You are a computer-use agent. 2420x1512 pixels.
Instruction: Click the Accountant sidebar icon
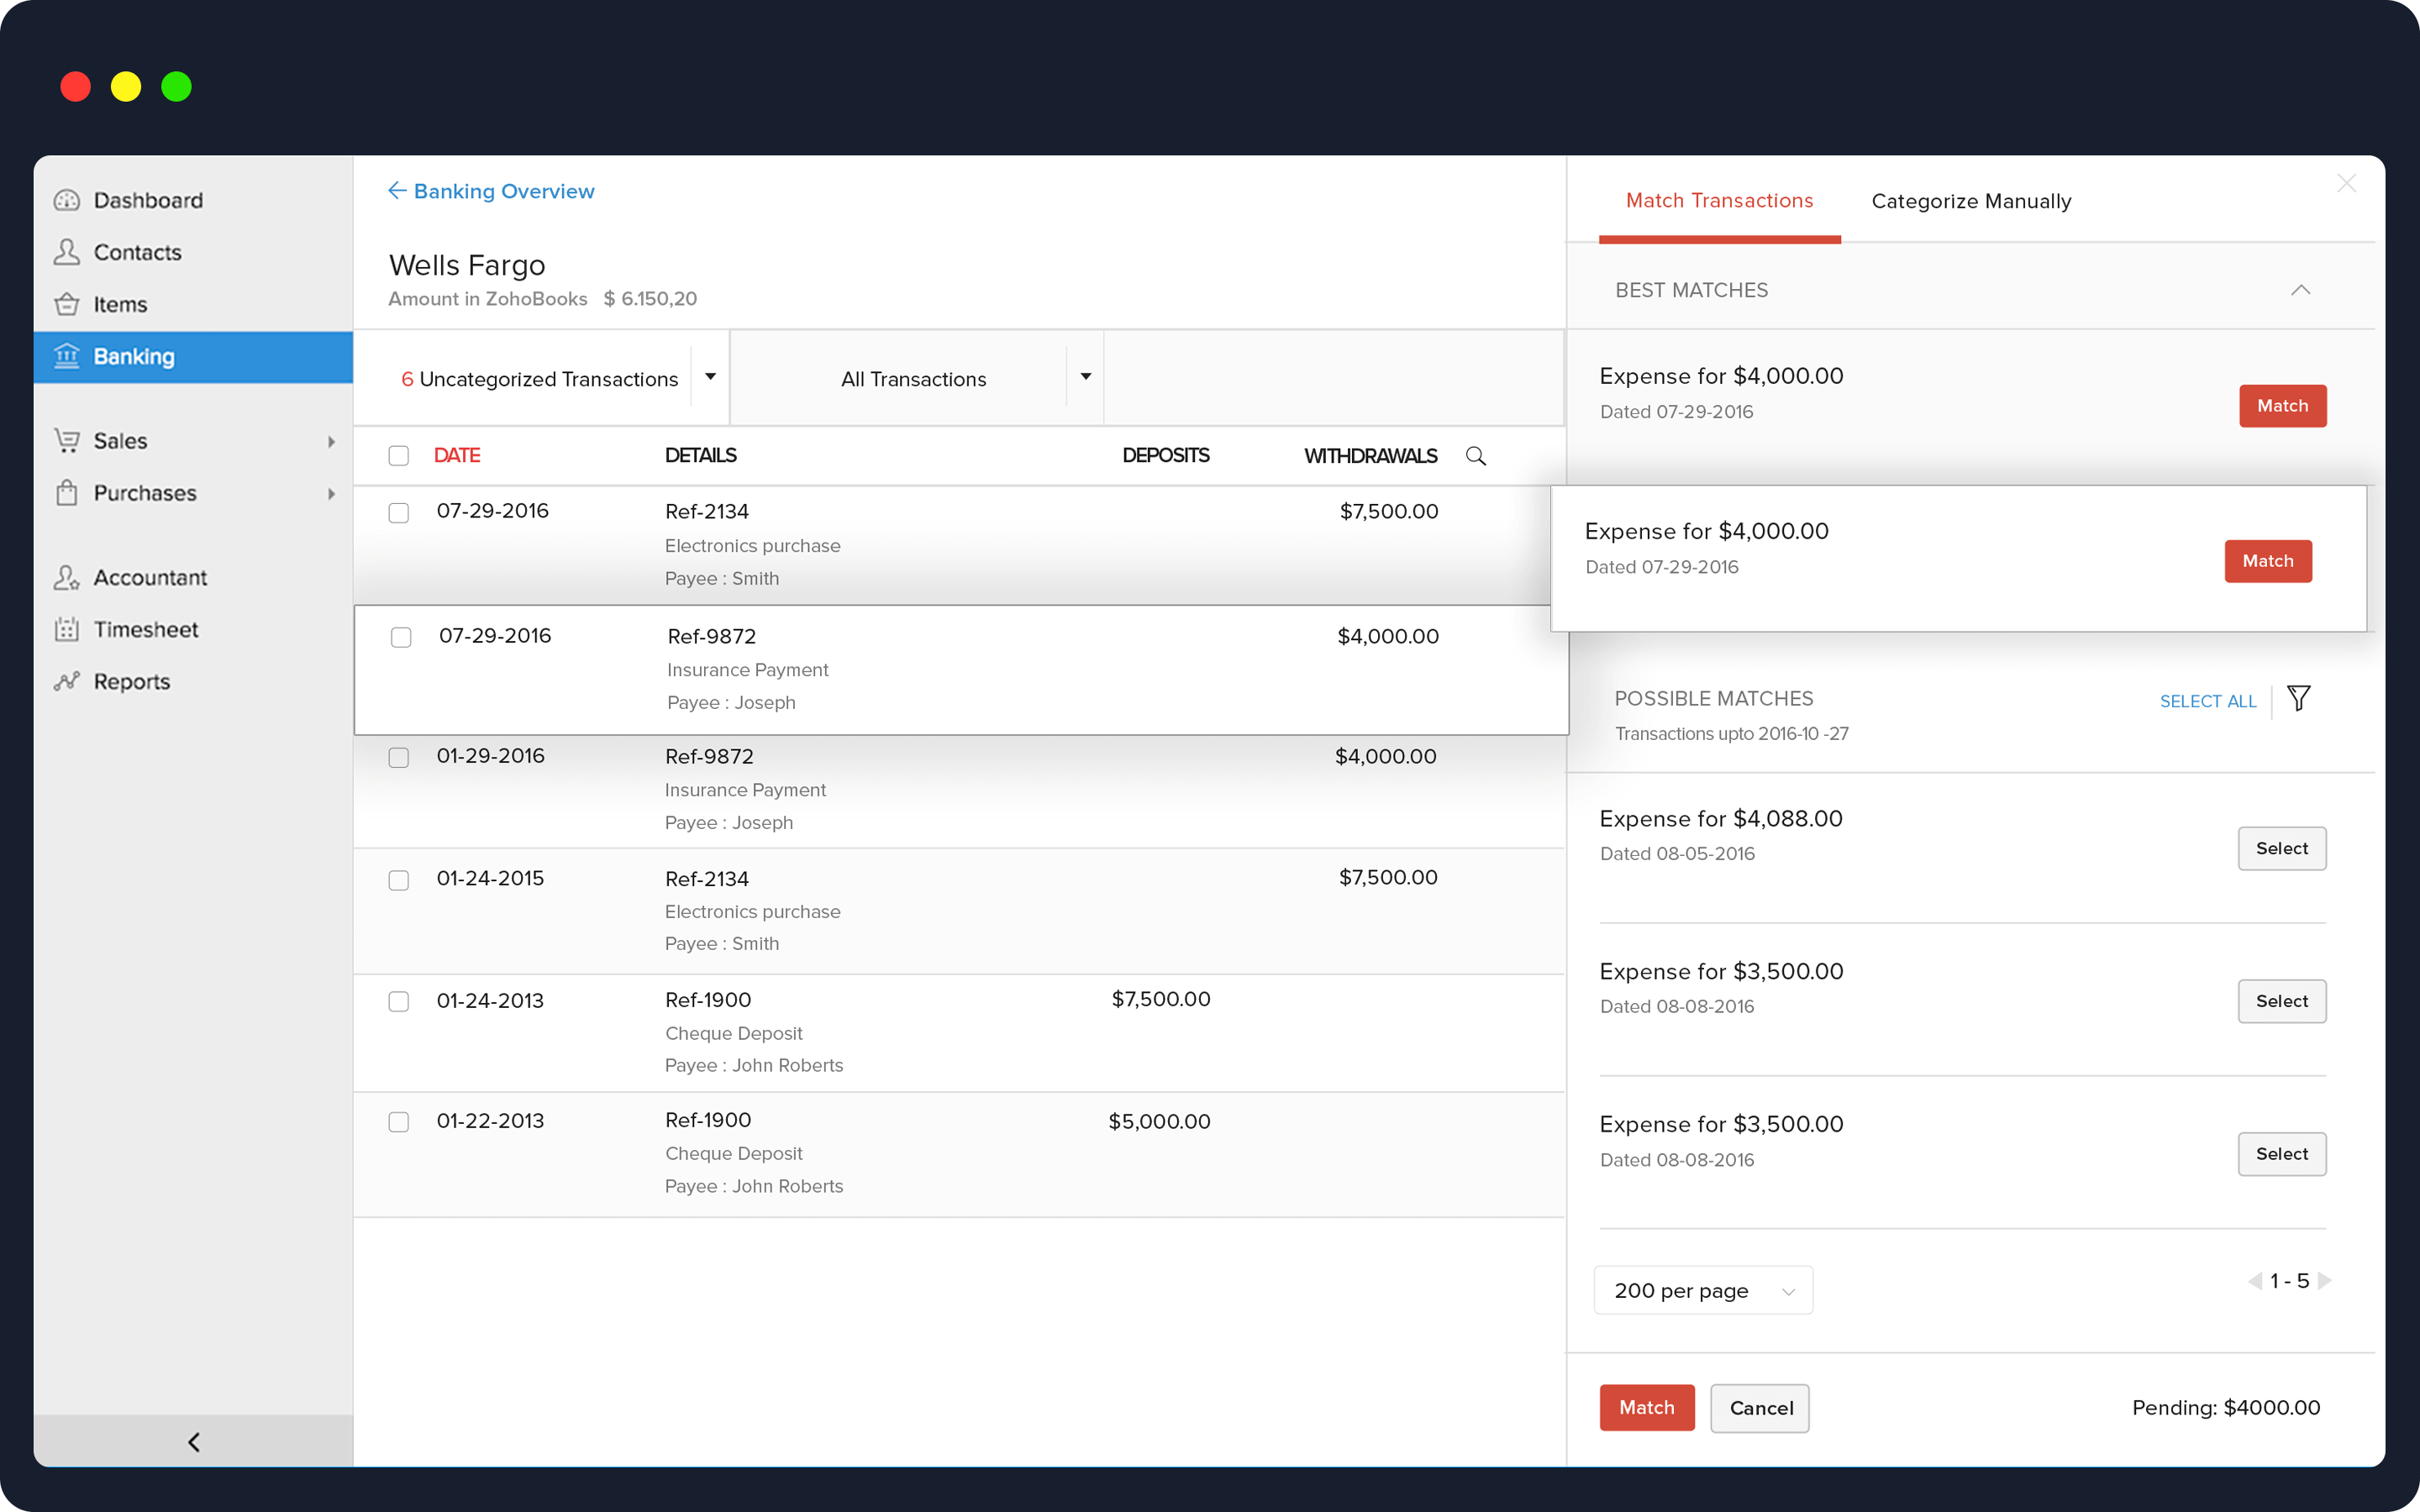coord(67,577)
